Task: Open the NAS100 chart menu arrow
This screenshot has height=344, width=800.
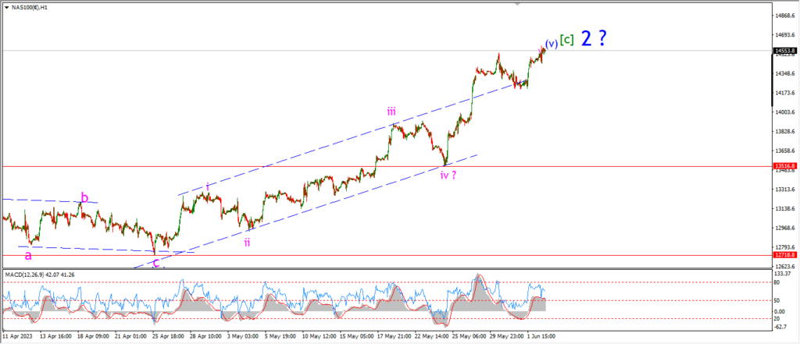Action: coord(5,7)
